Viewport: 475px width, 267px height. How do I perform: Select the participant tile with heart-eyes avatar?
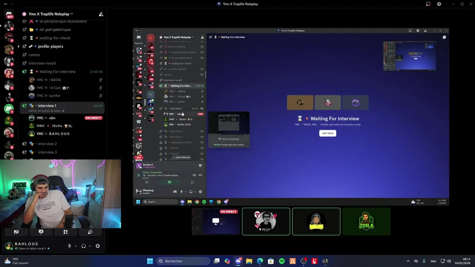point(266,221)
